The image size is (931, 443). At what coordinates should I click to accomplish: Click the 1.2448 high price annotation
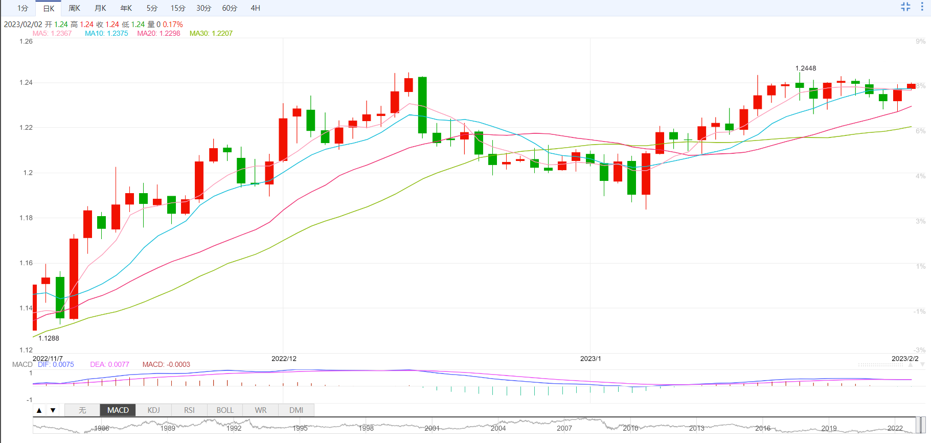(806, 68)
